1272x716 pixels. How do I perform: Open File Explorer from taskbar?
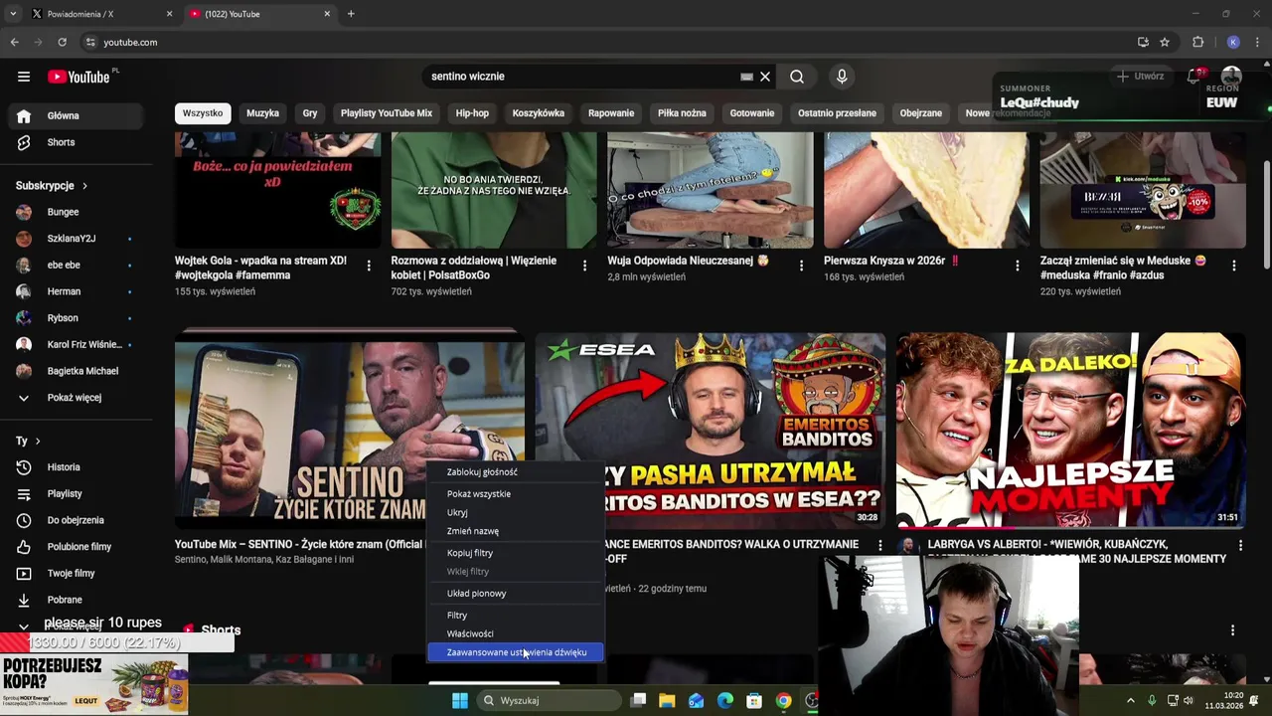(667, 700)
